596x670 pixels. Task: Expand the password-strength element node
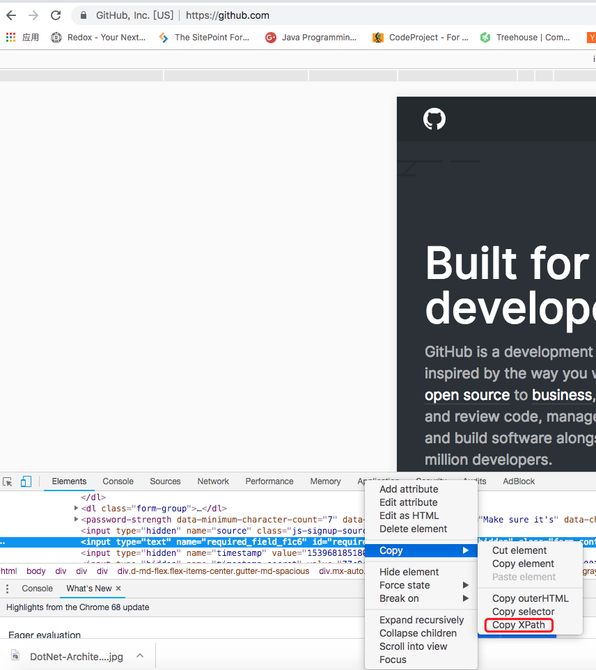76,520
